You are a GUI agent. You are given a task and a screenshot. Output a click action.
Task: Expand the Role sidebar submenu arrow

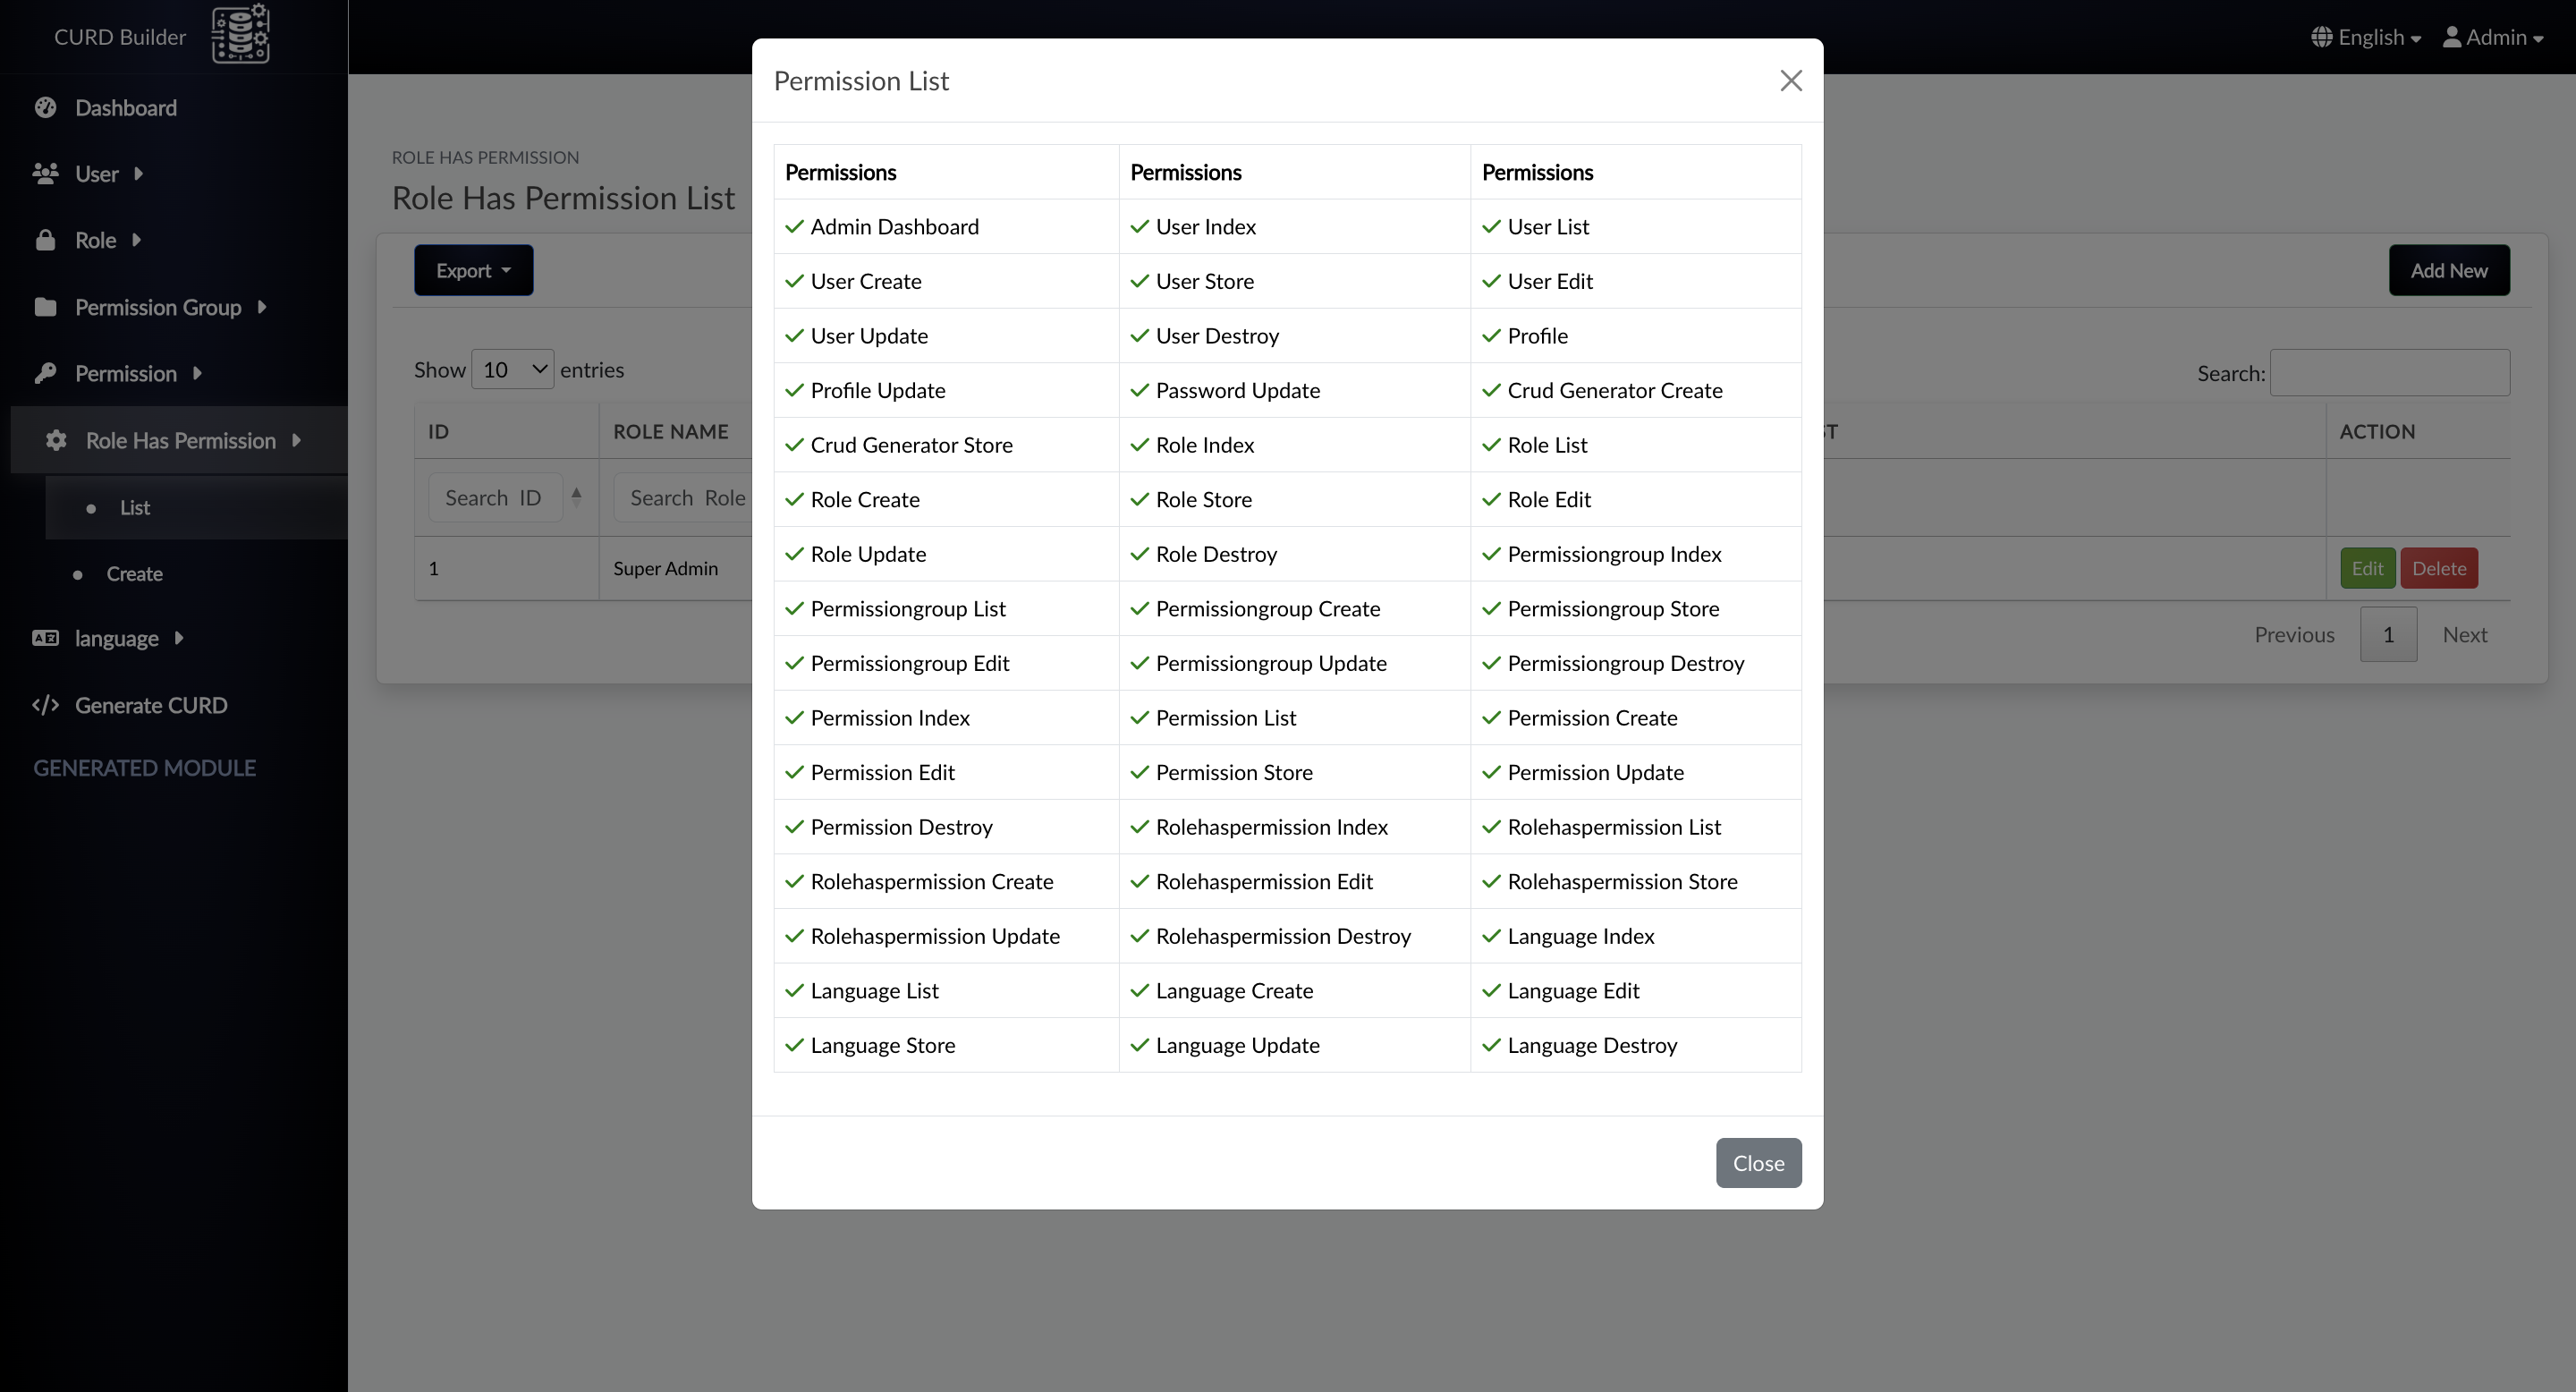[x=136, y=240]
